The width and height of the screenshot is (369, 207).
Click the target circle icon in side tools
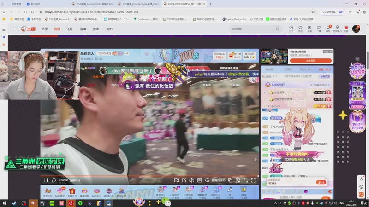(361, 187)
